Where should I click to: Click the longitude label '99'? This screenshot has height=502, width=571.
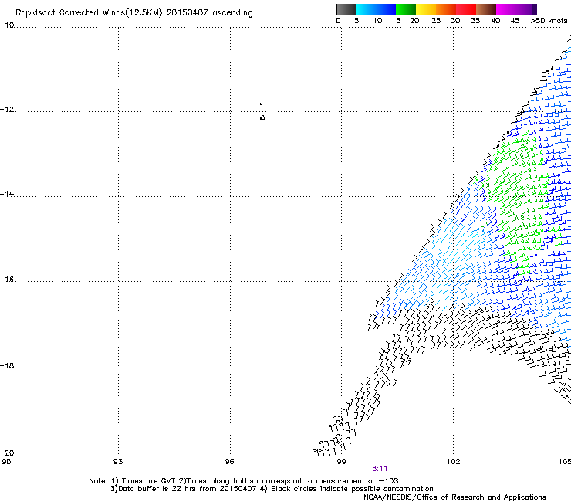click(x=341, y=462)
